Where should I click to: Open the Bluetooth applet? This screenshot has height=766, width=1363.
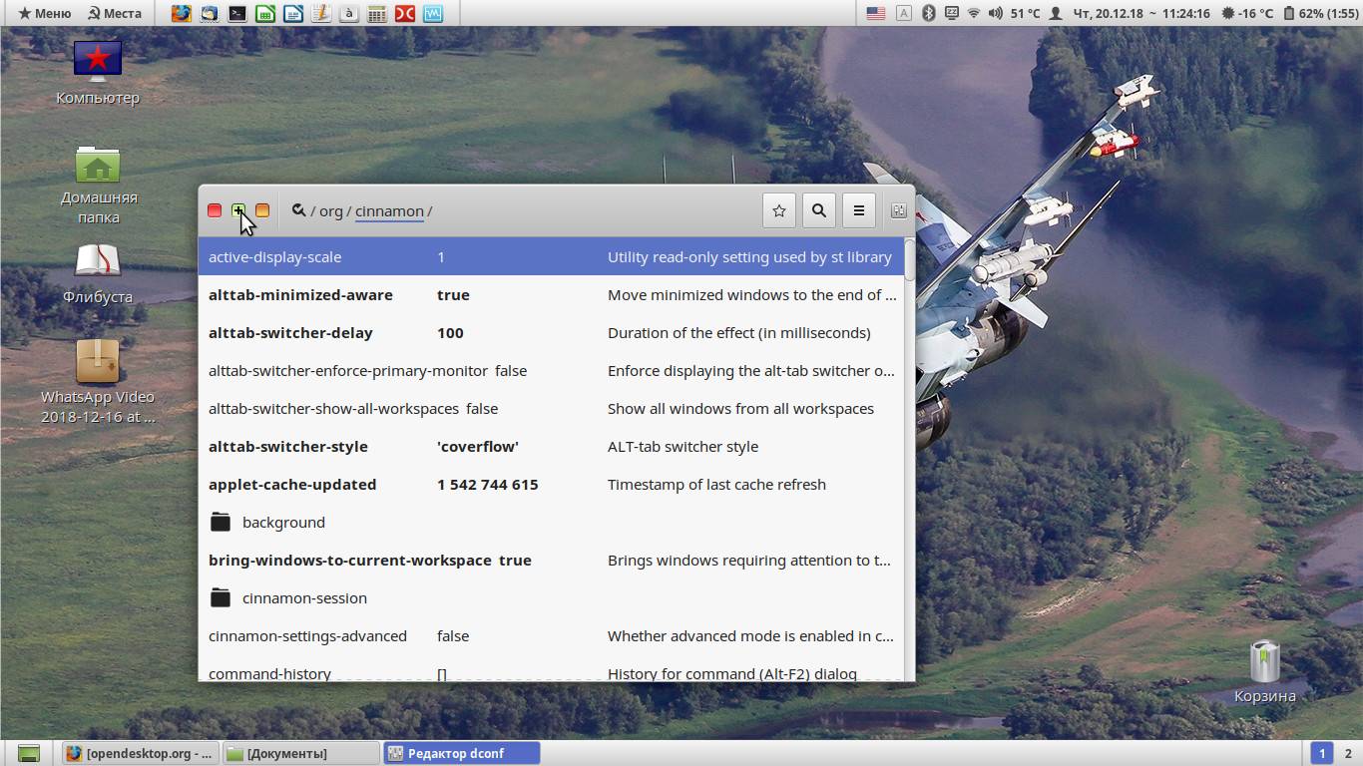click(928, 13)
